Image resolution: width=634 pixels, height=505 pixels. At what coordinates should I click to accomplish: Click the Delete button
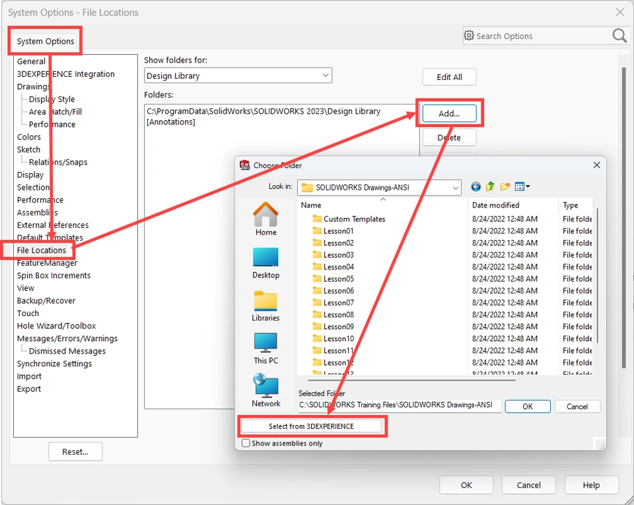[449, 137]
